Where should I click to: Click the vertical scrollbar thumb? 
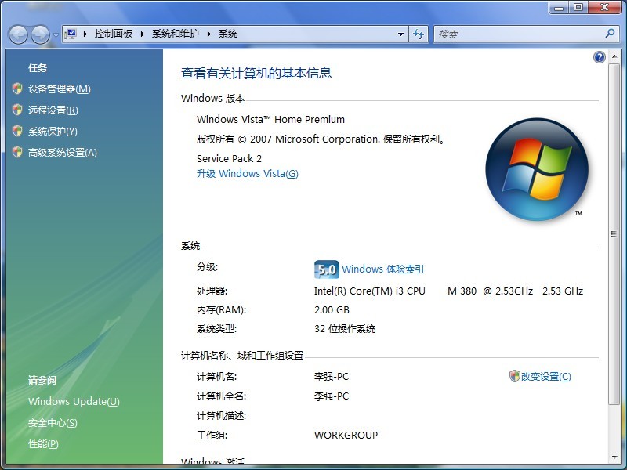614,234
